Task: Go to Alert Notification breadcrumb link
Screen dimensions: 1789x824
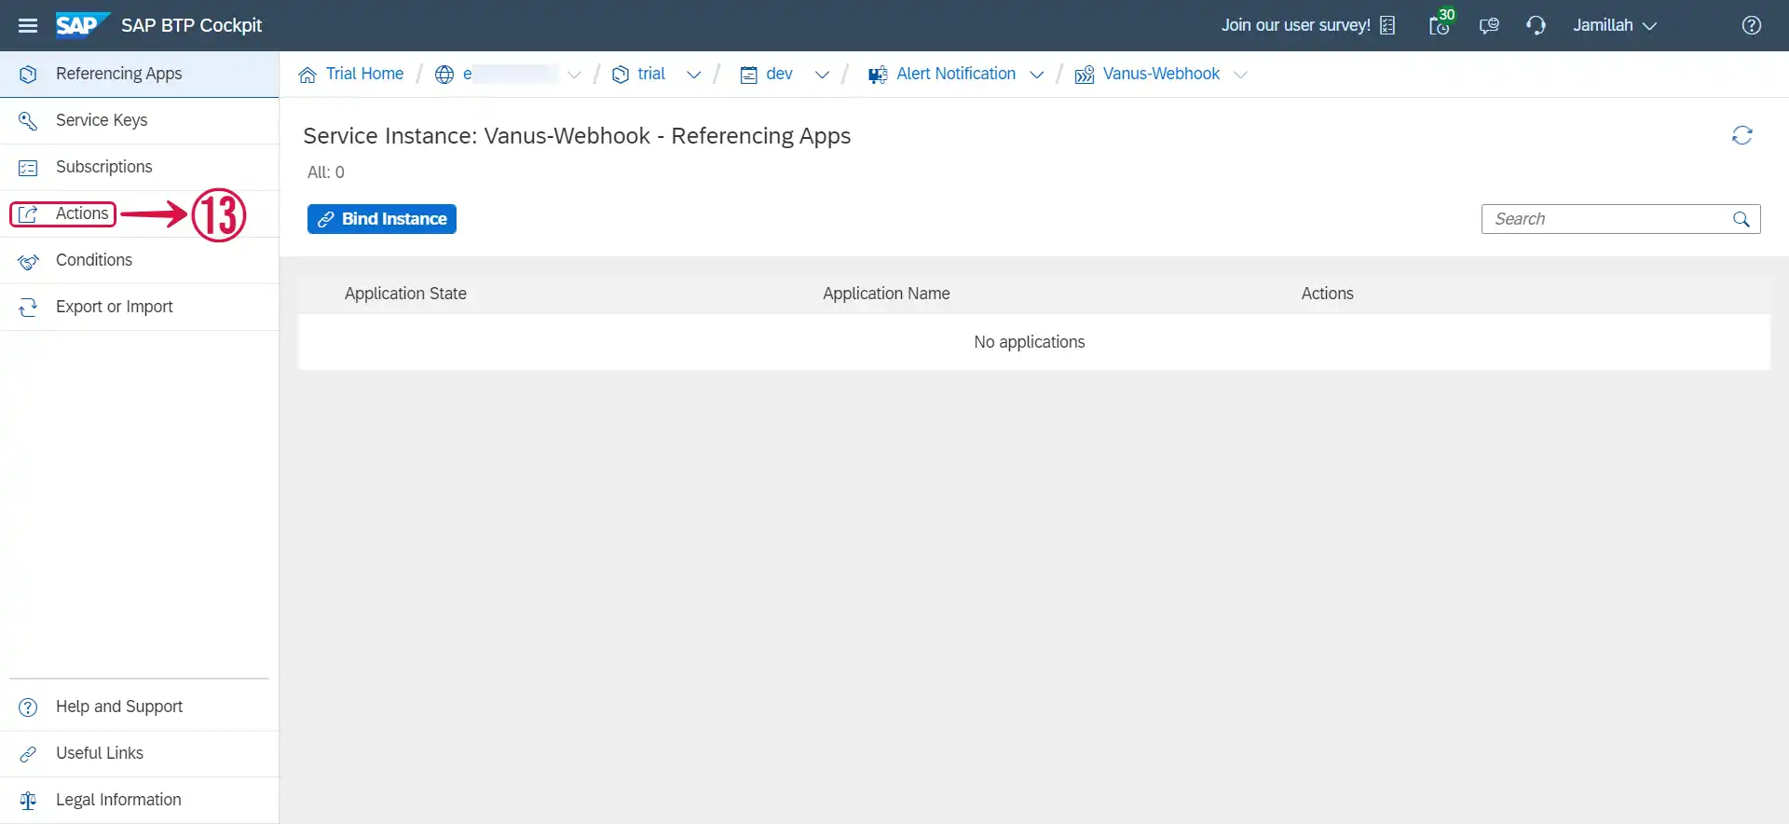Action: pyautogui.click(x=956, y=74)
